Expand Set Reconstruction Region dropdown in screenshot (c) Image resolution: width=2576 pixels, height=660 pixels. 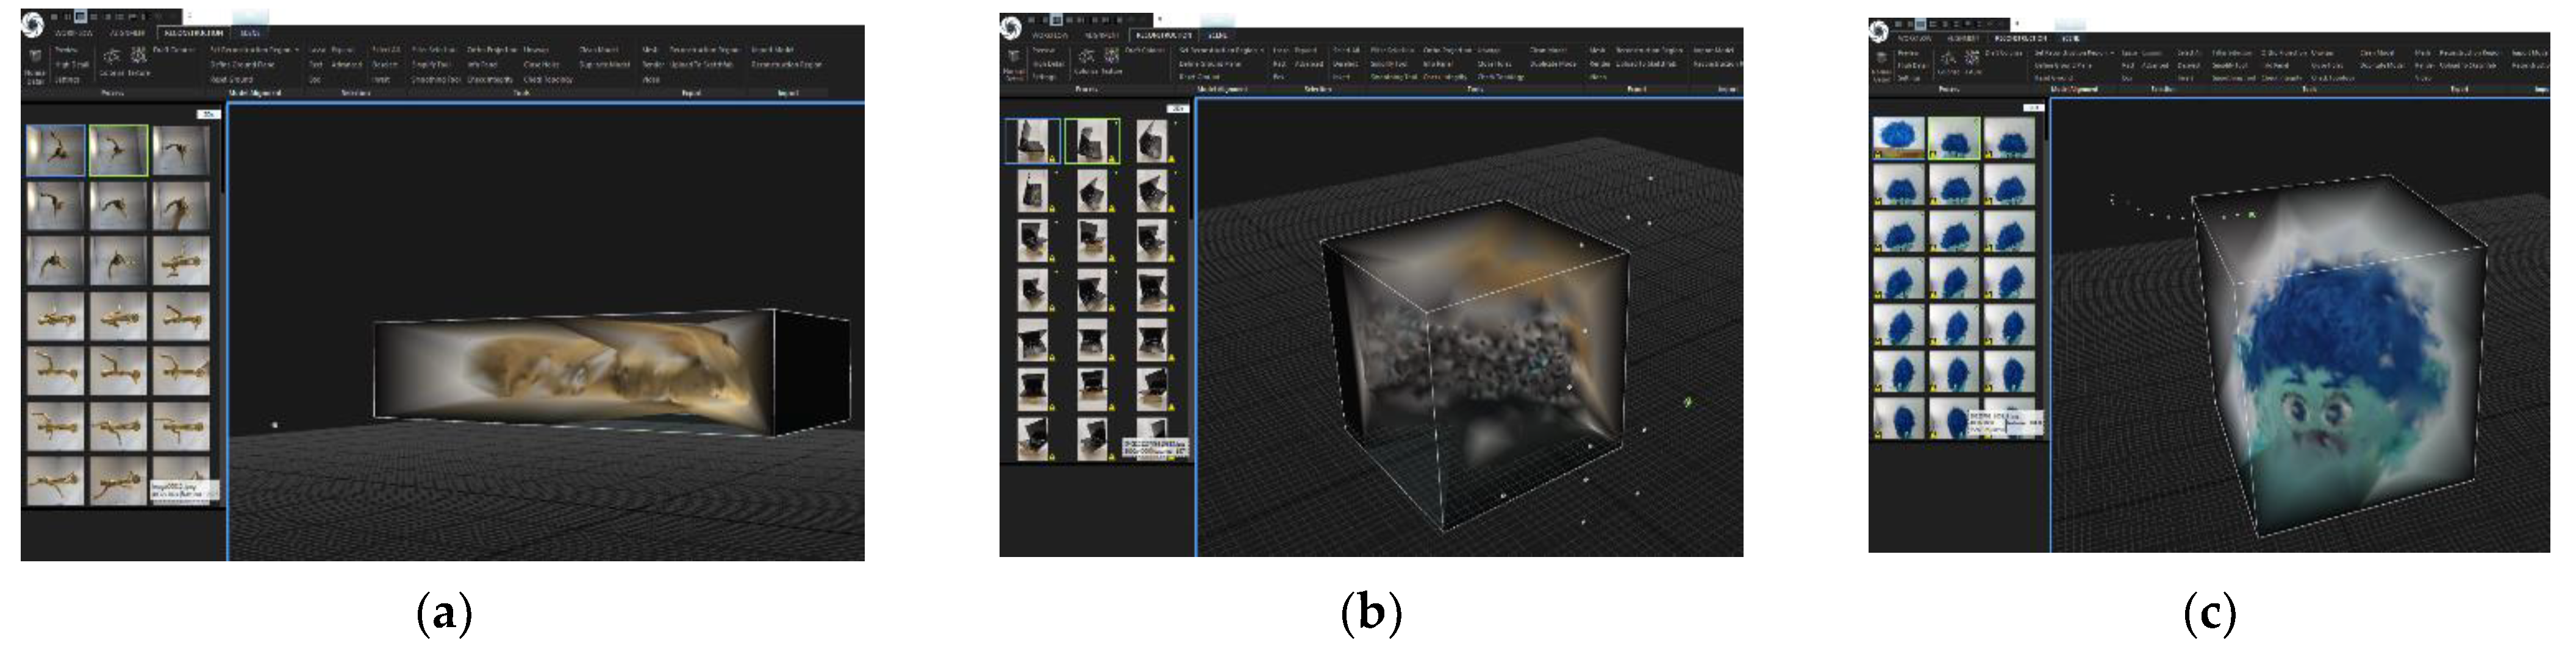[2113, 53]
